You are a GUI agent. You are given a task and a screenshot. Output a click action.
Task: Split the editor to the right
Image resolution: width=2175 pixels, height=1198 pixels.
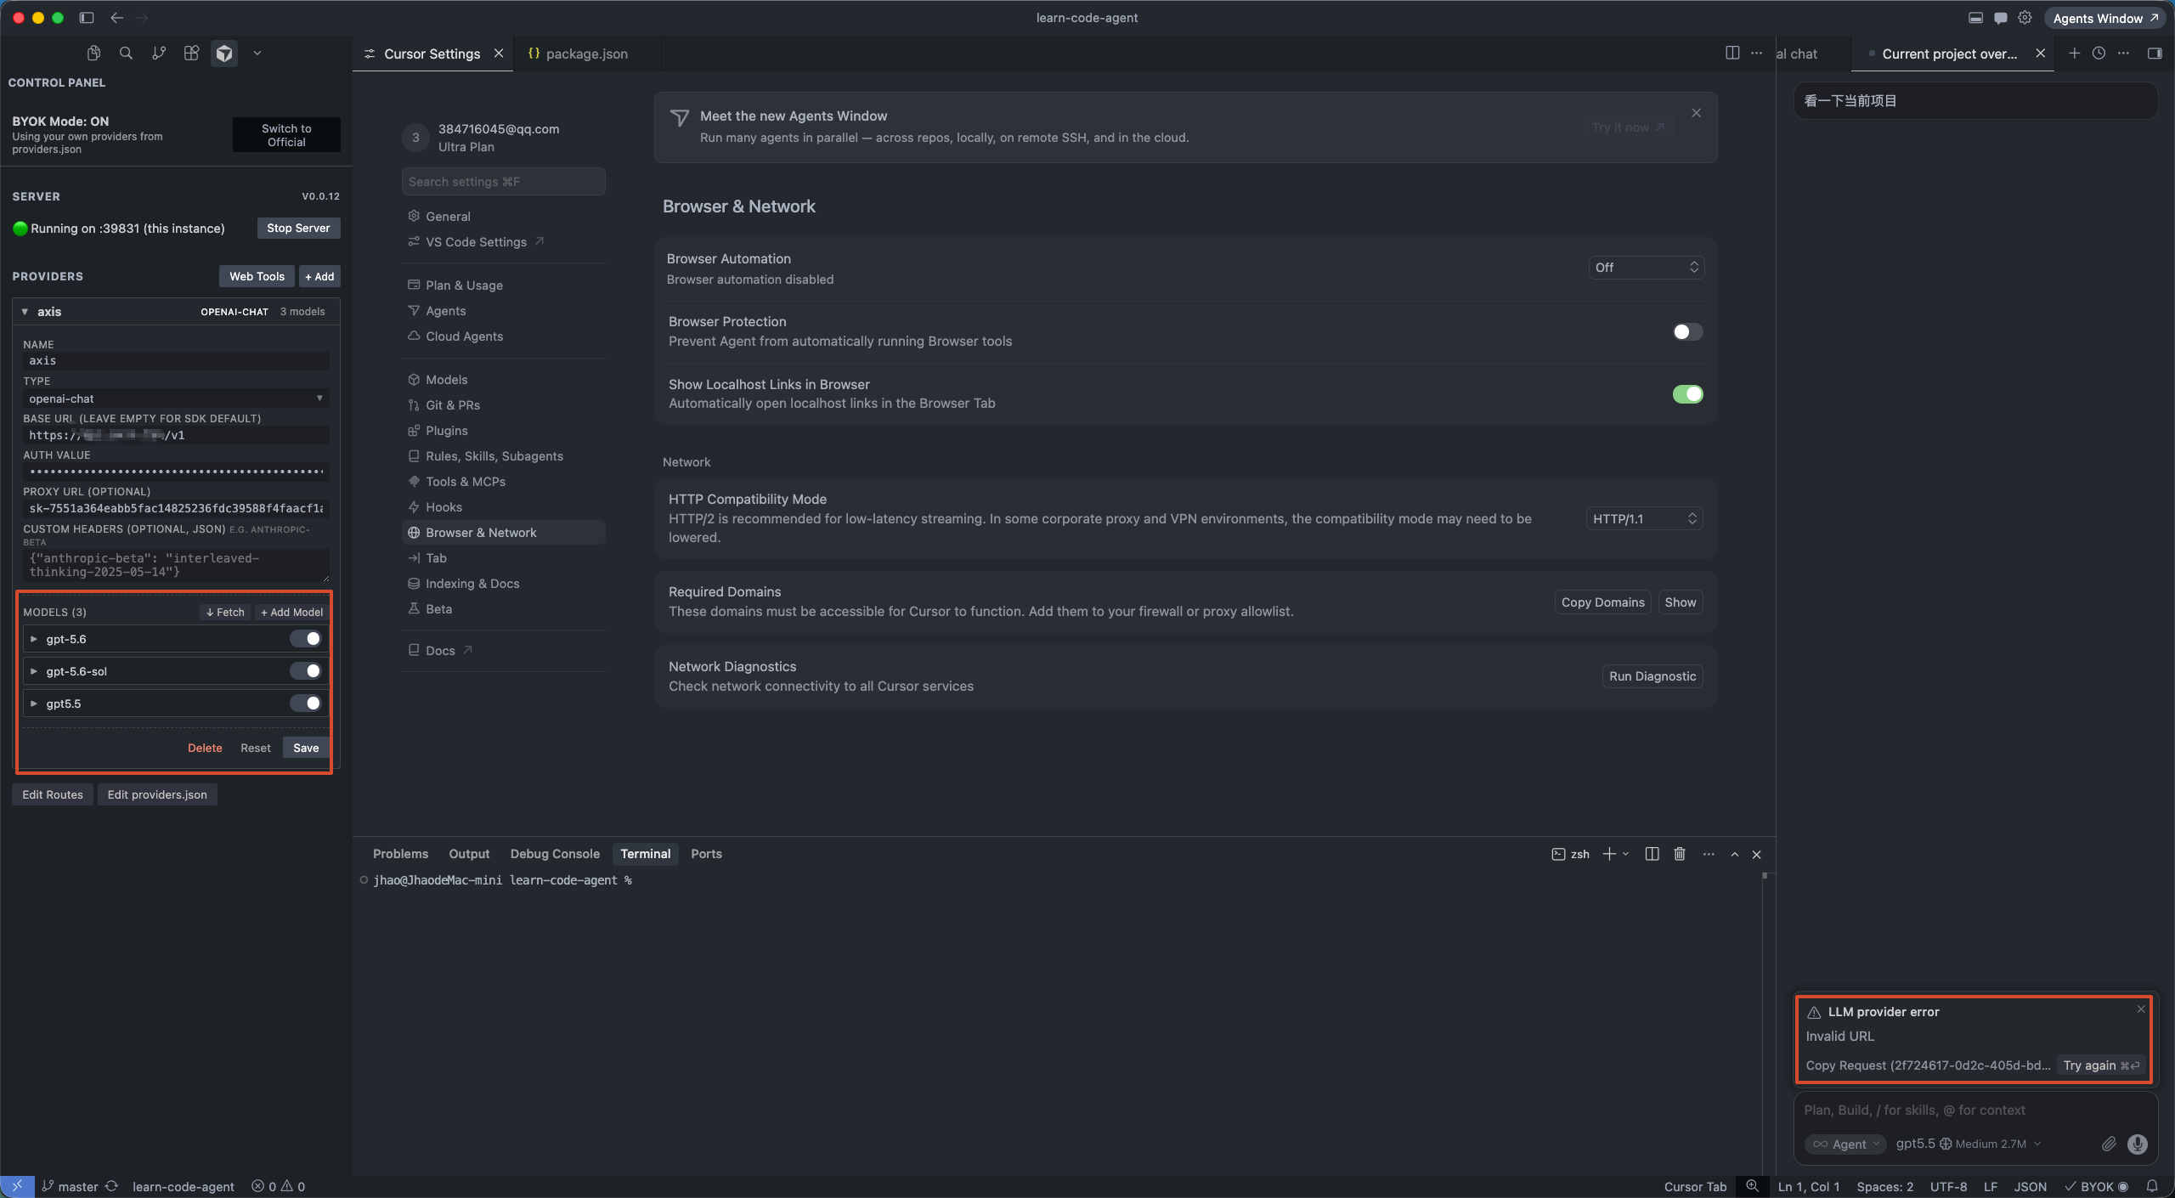coord(1732,53)
